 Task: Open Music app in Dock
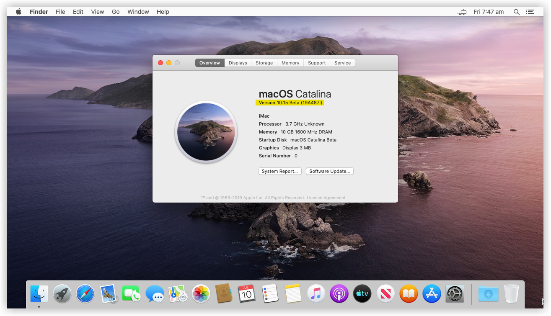(316, 293)
